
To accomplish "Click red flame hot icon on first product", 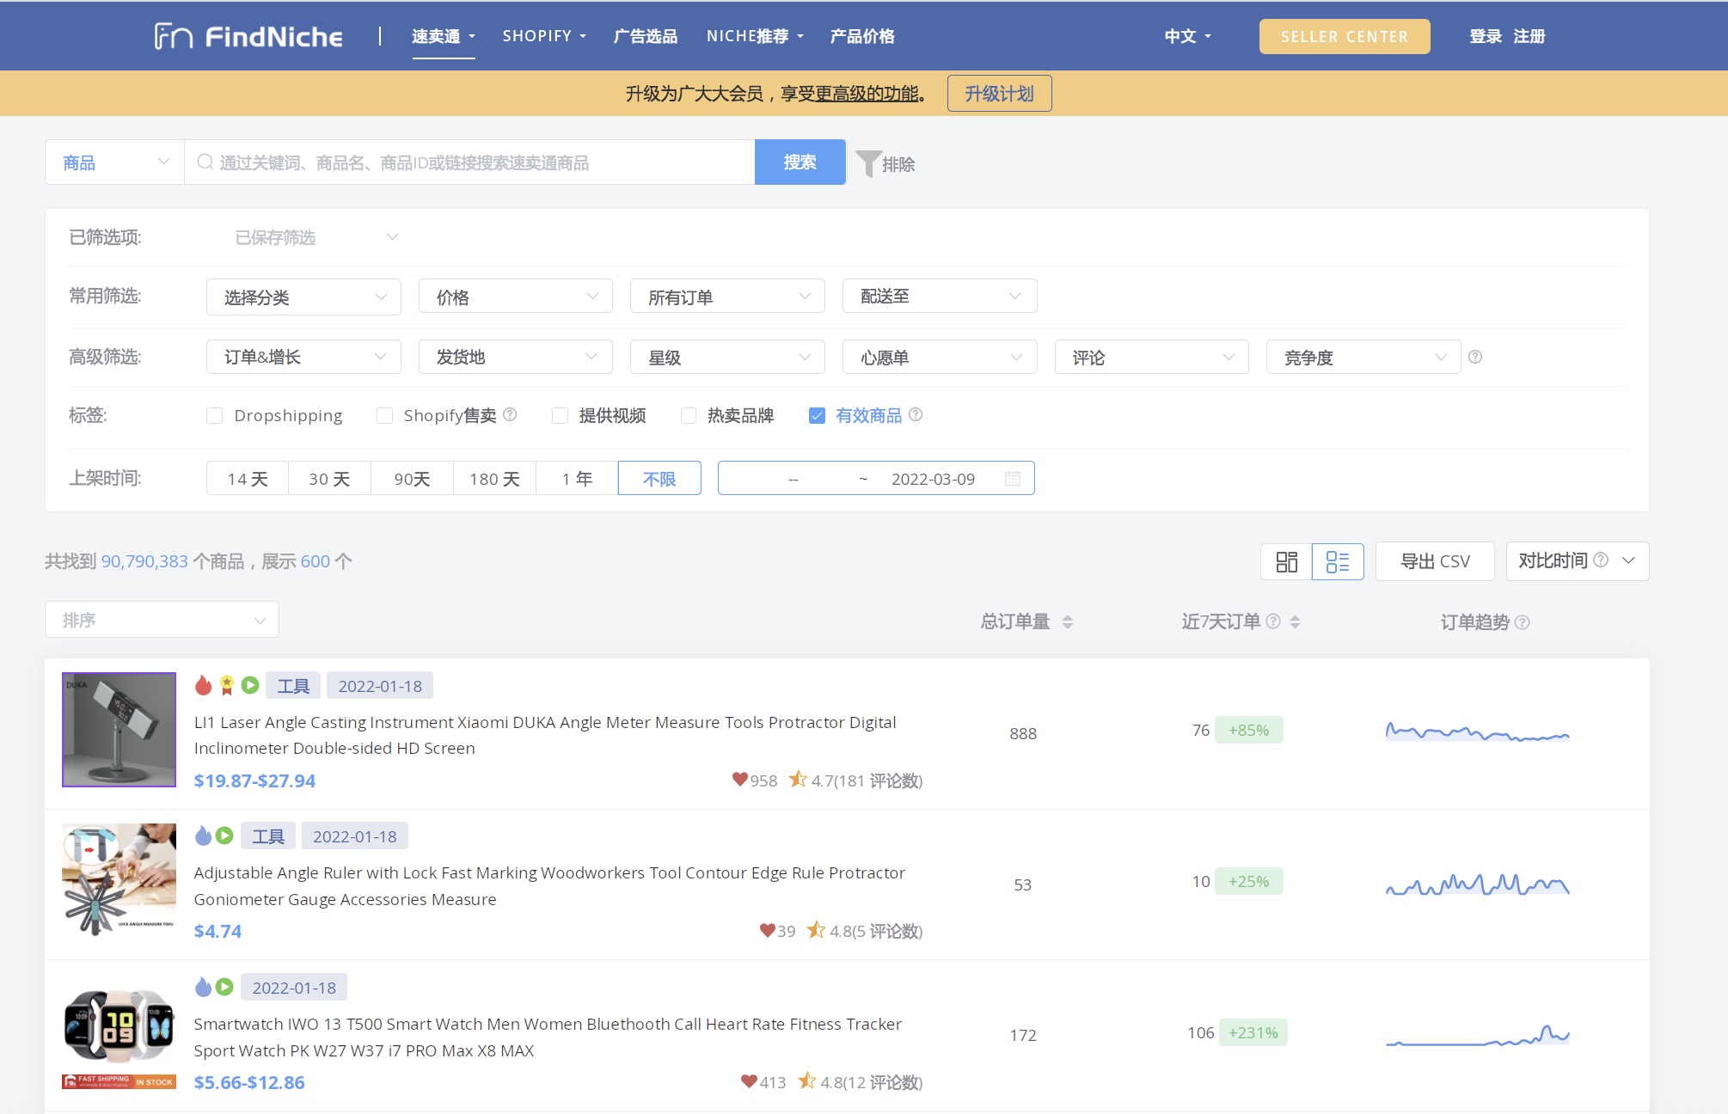I will click(204, 685).
